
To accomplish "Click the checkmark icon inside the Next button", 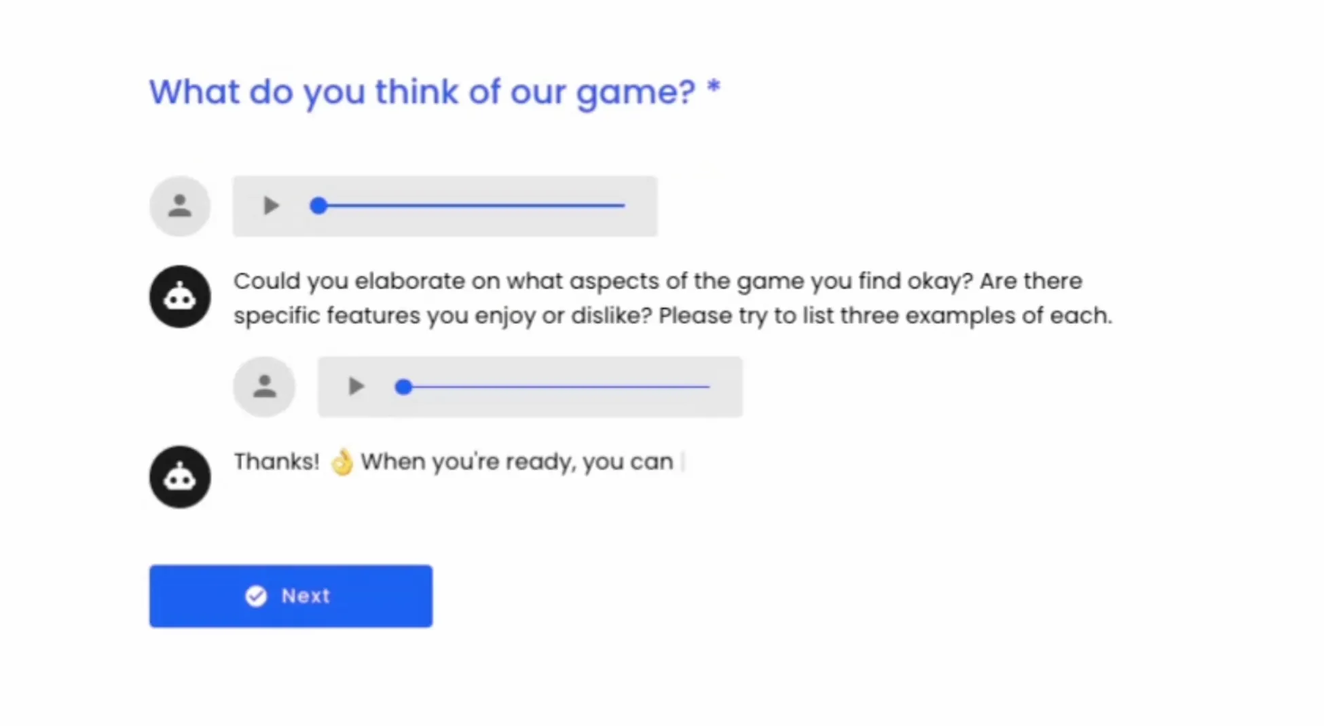I will tap(256, 596).
